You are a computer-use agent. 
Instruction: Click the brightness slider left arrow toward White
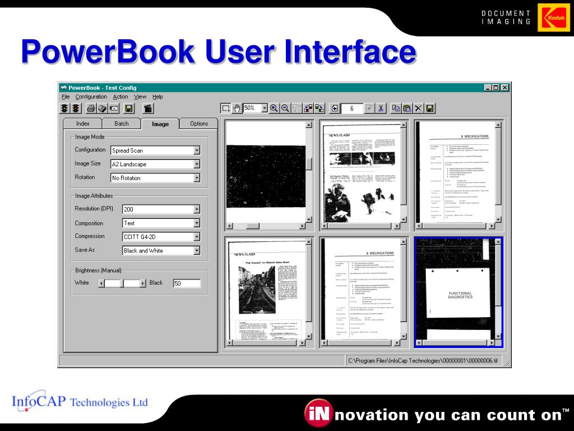[x=101, y=283]
